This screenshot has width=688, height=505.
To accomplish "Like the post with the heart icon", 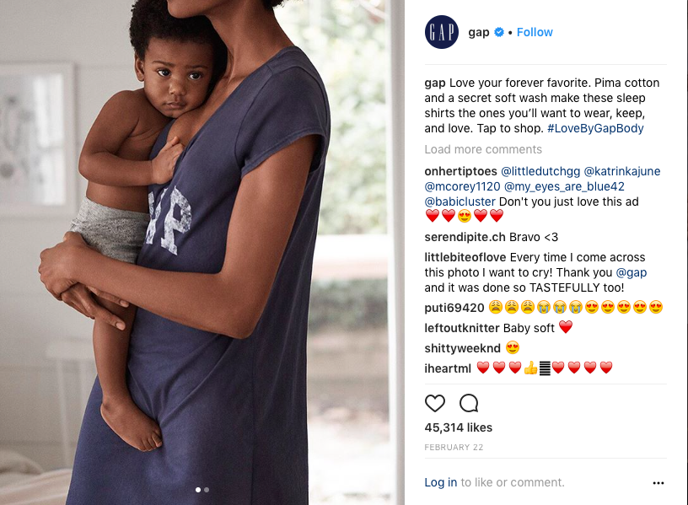I will [435, 403].
